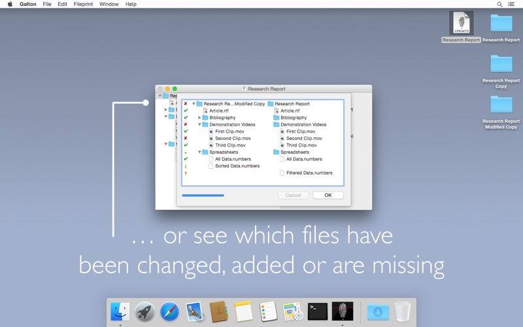The width and height of the screenshot is (523, 327).
Task: Click the OK button in the comparison dialog
Action: point(328,195)
